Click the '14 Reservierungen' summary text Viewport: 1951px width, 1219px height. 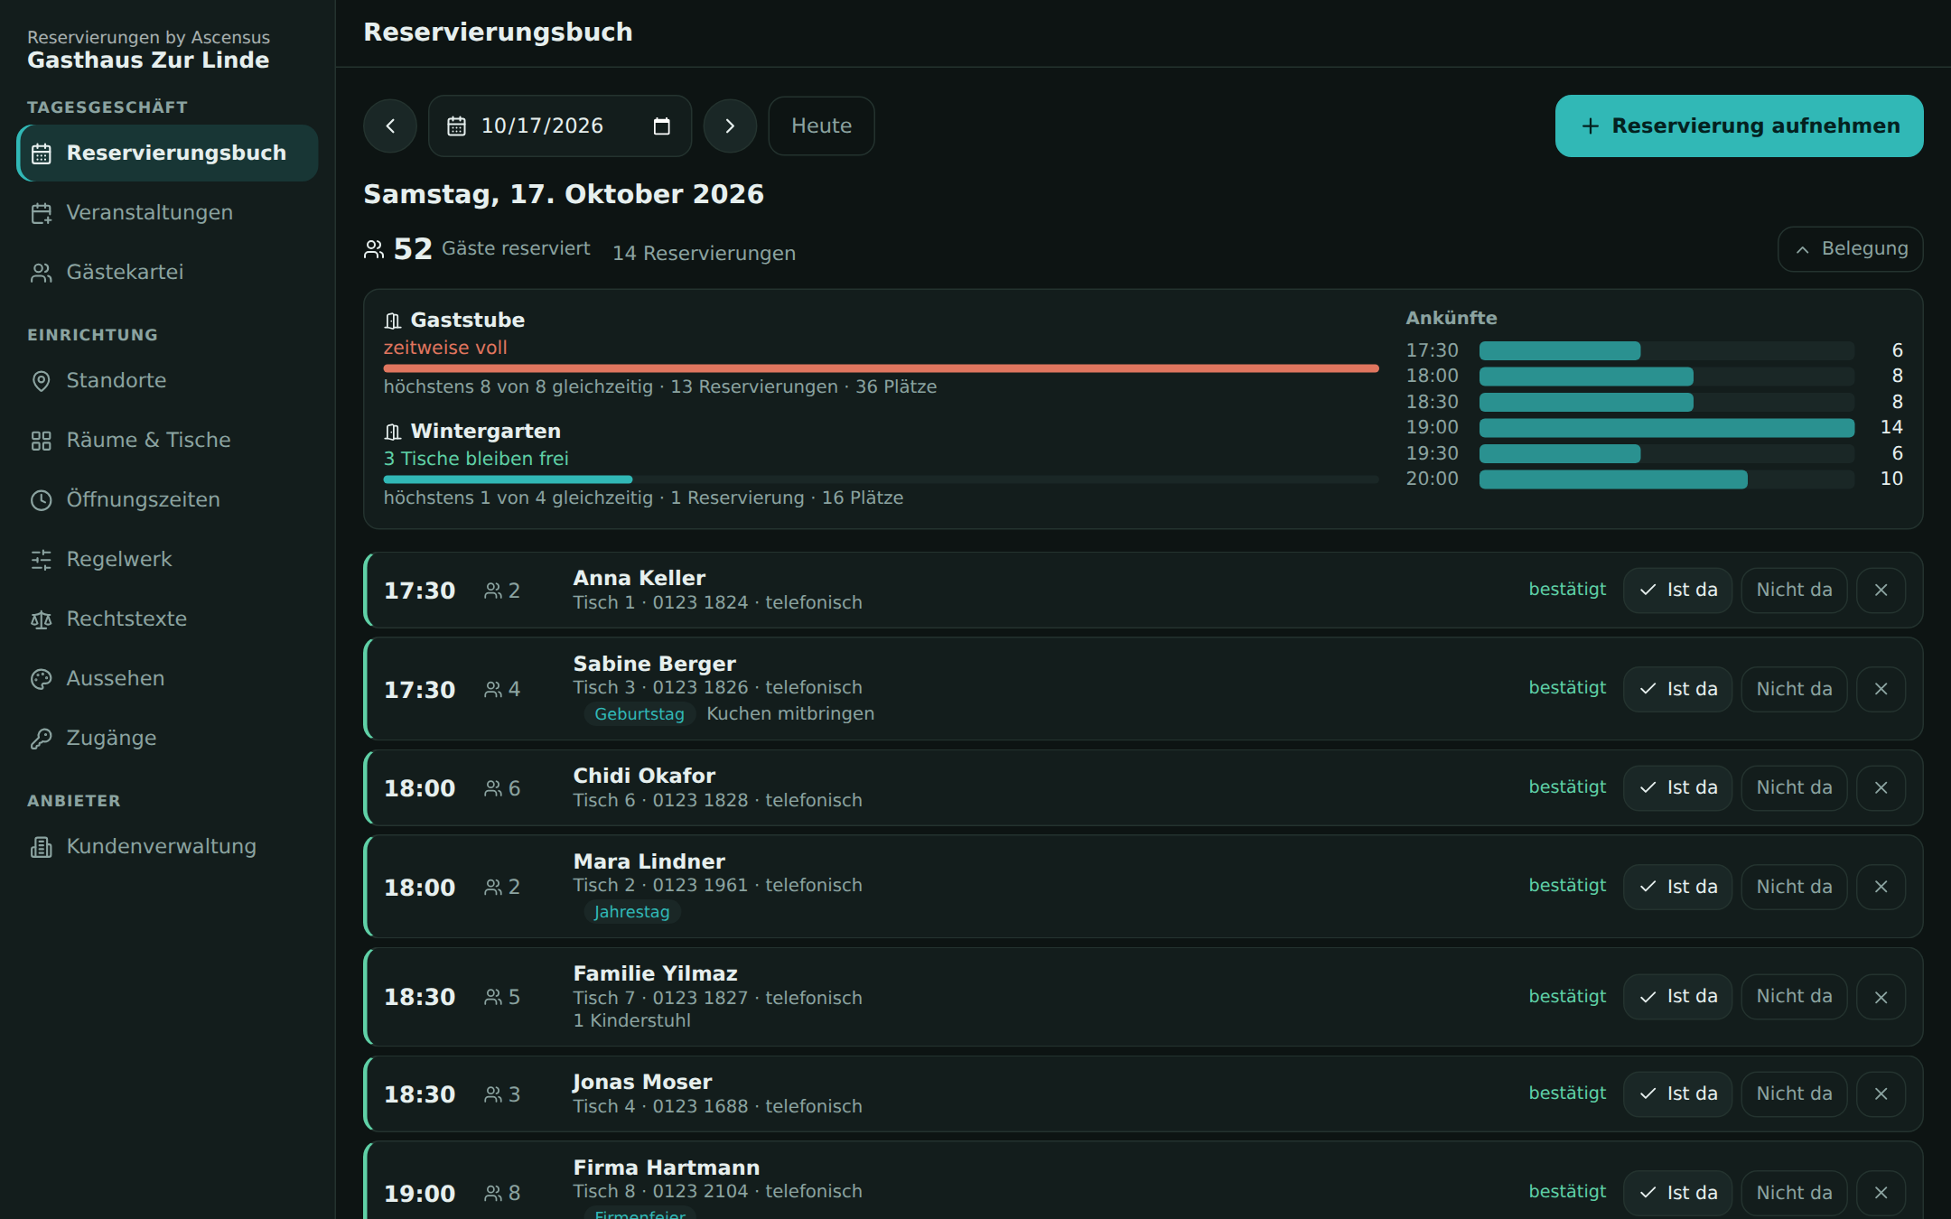705,254
